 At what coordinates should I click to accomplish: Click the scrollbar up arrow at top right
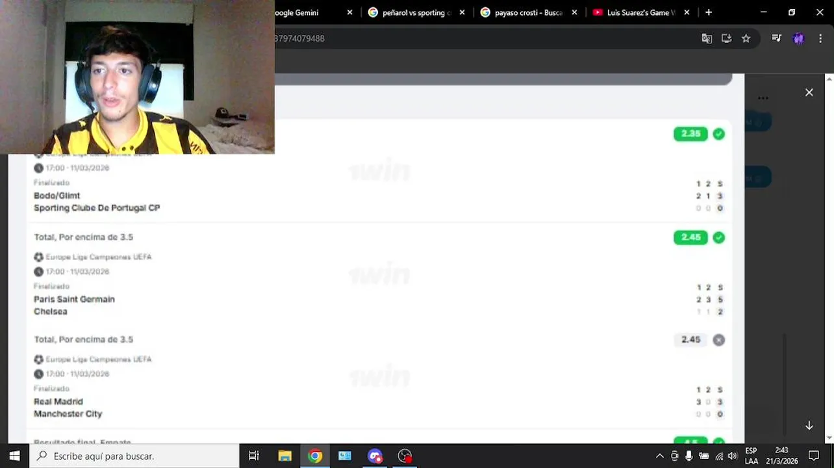click(829, 79)
